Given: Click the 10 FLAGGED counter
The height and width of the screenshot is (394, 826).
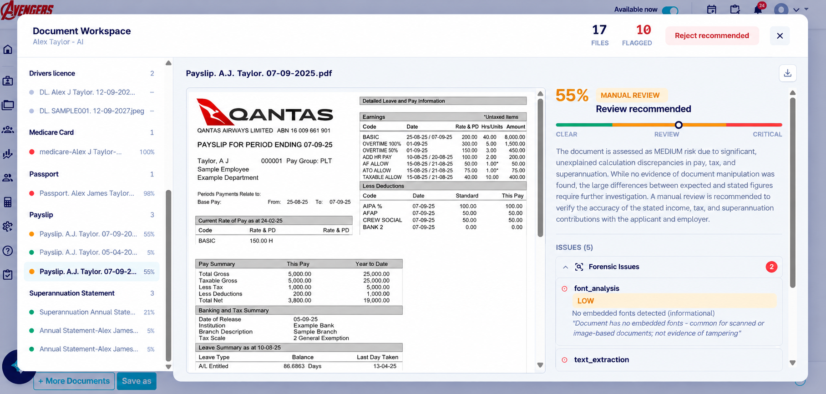Looking at the screenshot, I should coord(637,35).
